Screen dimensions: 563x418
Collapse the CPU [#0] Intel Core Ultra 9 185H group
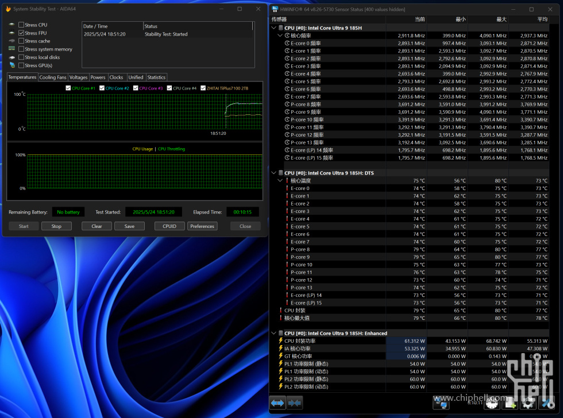[274, 28]
